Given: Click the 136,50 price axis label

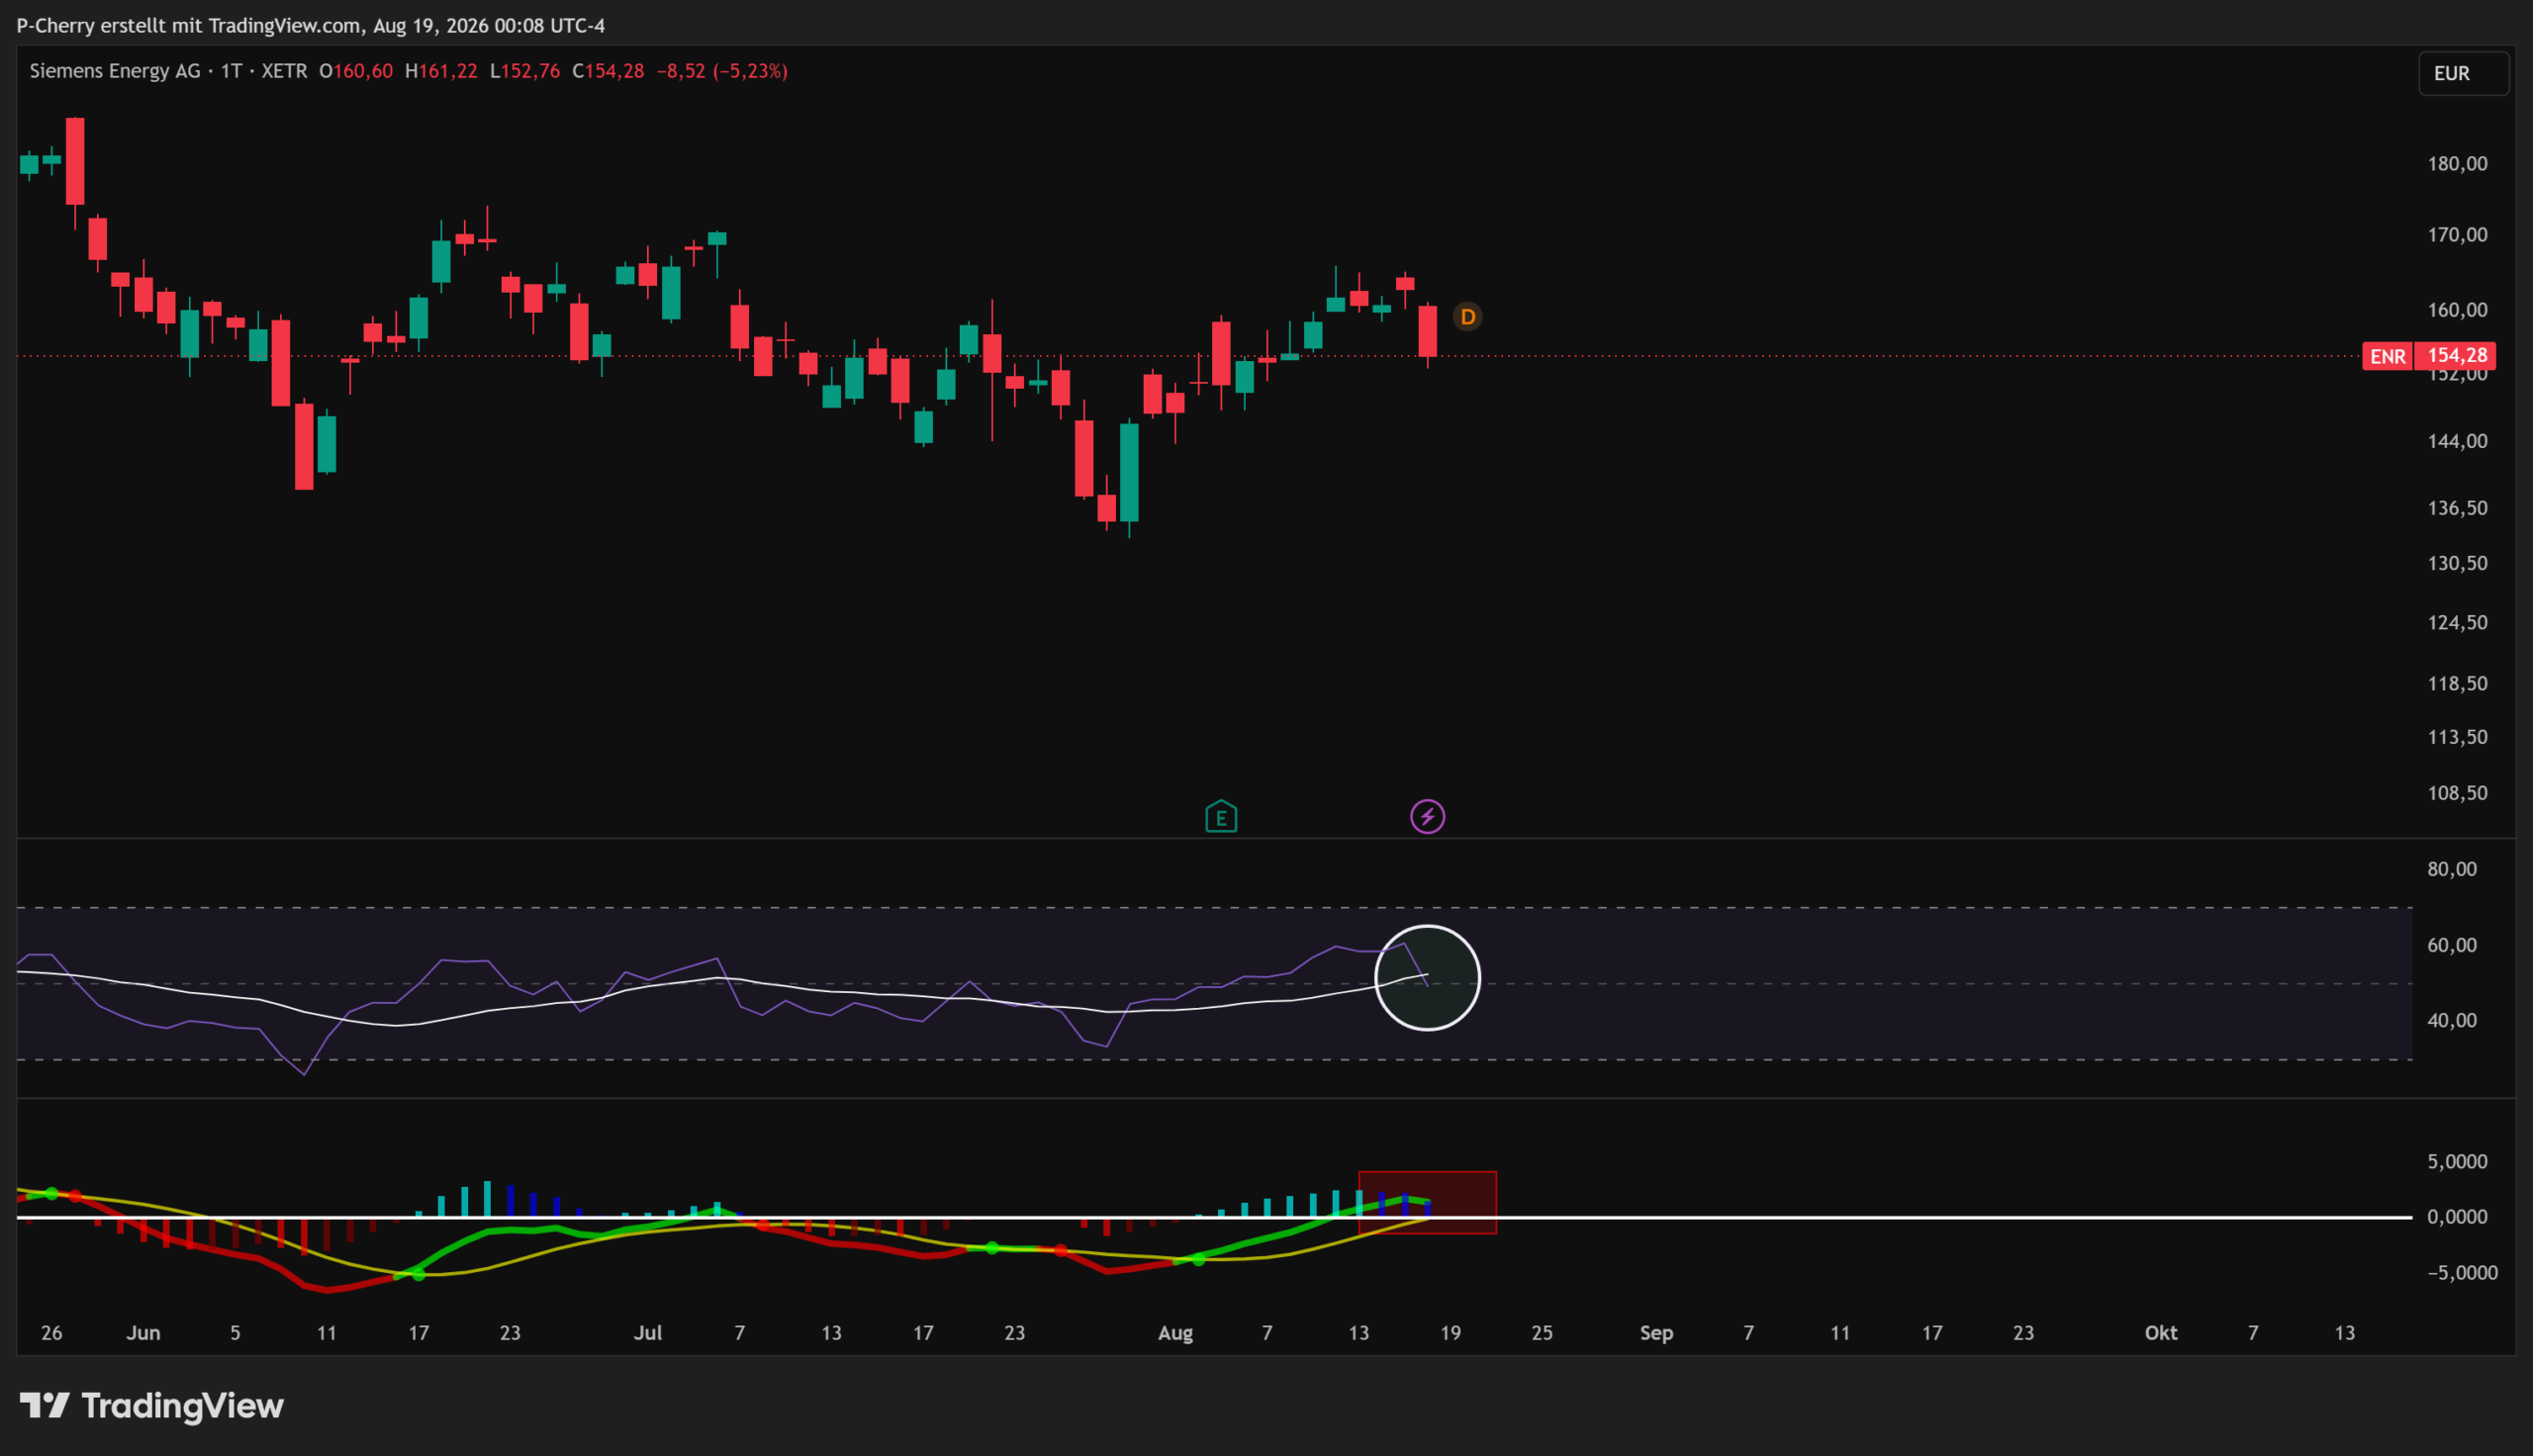Looking at the screenshot, I should pyautogui.click(x=2457, y=508).
